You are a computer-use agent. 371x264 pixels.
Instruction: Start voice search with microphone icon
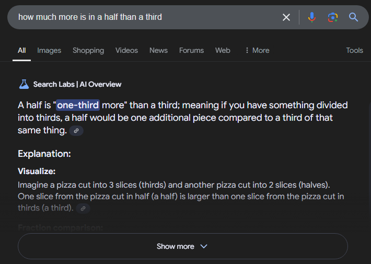pos(312,17)
